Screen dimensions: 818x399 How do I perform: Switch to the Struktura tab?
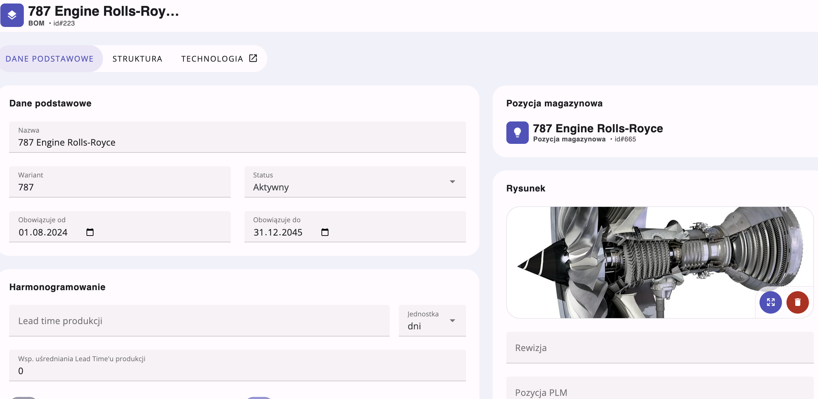point(137,59)
